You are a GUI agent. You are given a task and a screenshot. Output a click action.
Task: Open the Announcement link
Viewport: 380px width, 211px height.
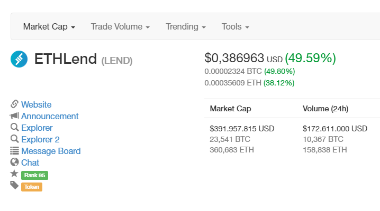(x=50, y=116)
